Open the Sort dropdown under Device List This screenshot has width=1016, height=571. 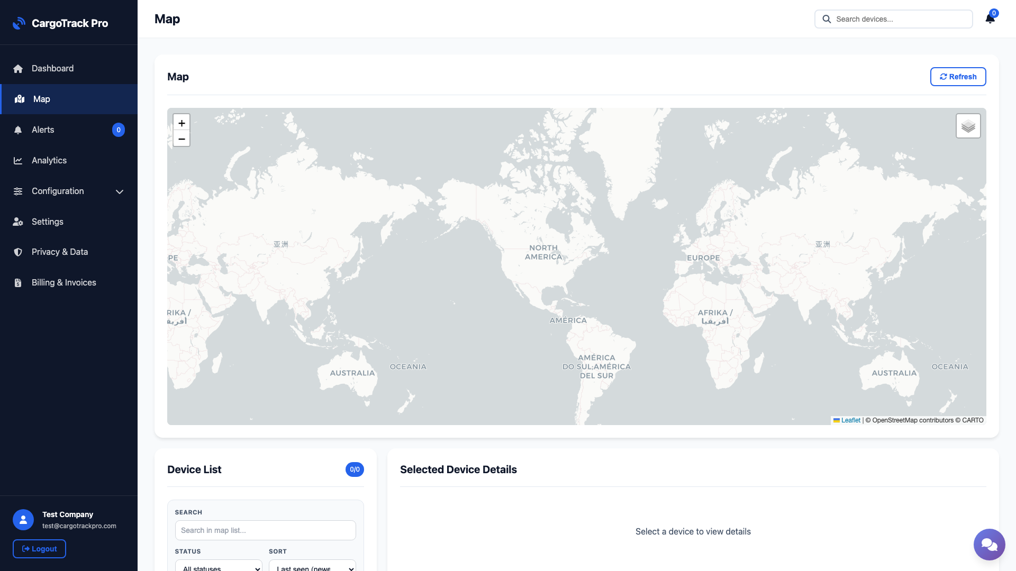pos(312,567)
